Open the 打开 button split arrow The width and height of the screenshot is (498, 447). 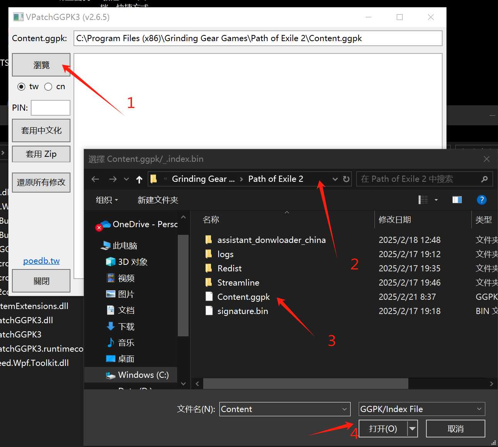click(413, 429)
